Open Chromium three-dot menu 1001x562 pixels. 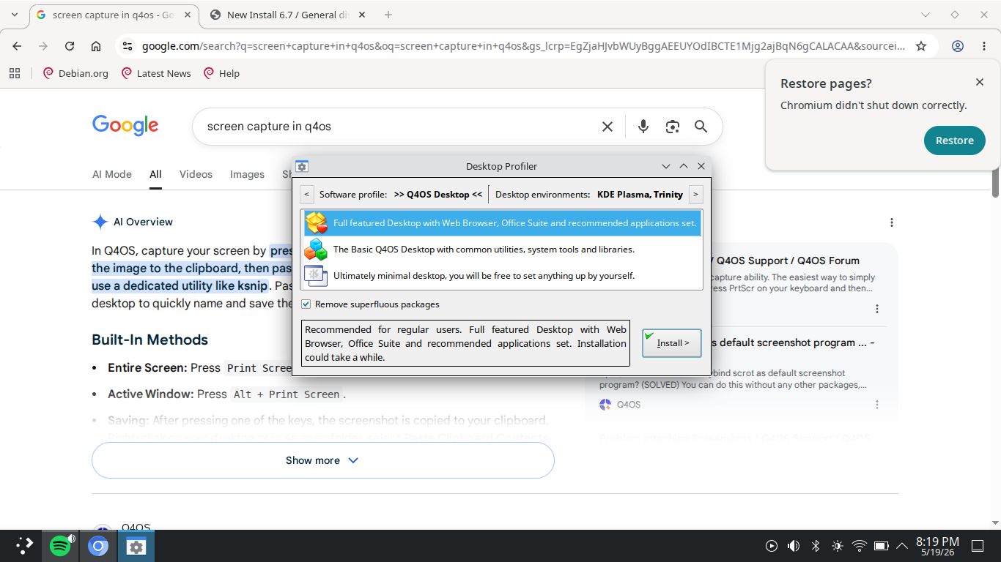(x=984, y=46)
